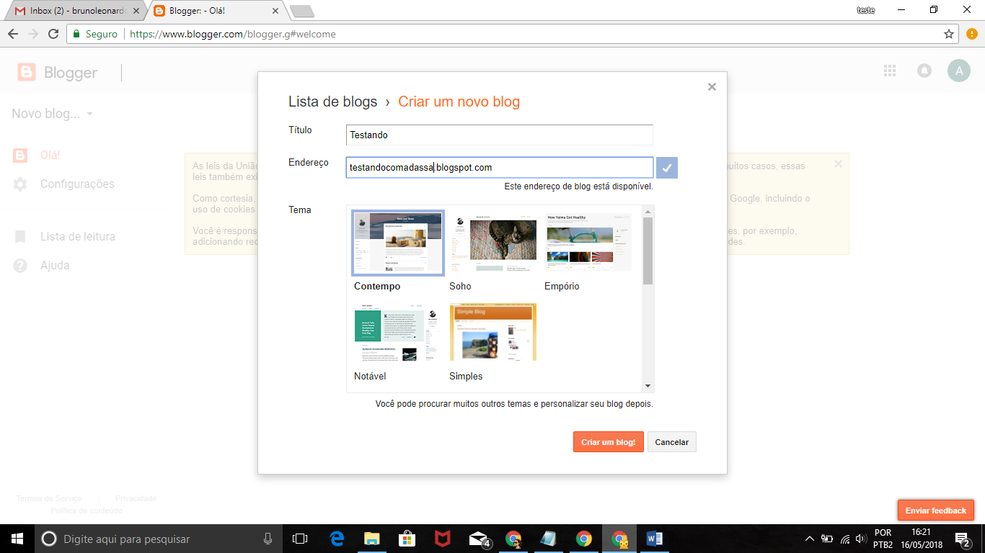Open McAfee from taskbar
The width and height of the screenshot is (985, 553).
443,539
